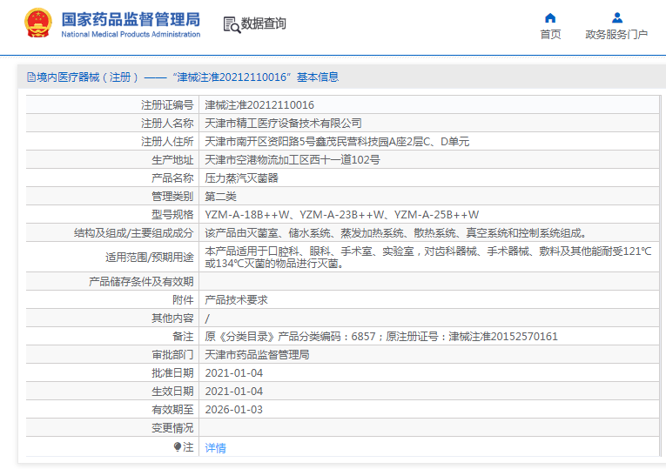Click the 变更情况 label
Image resolution: width=666 pixels, height=469 pixels.
tap(172, 428)
